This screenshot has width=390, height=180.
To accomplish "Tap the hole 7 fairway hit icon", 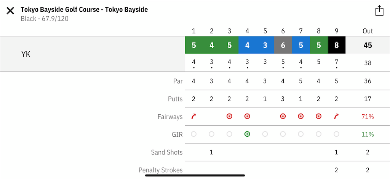I will [x=301, y=116].
